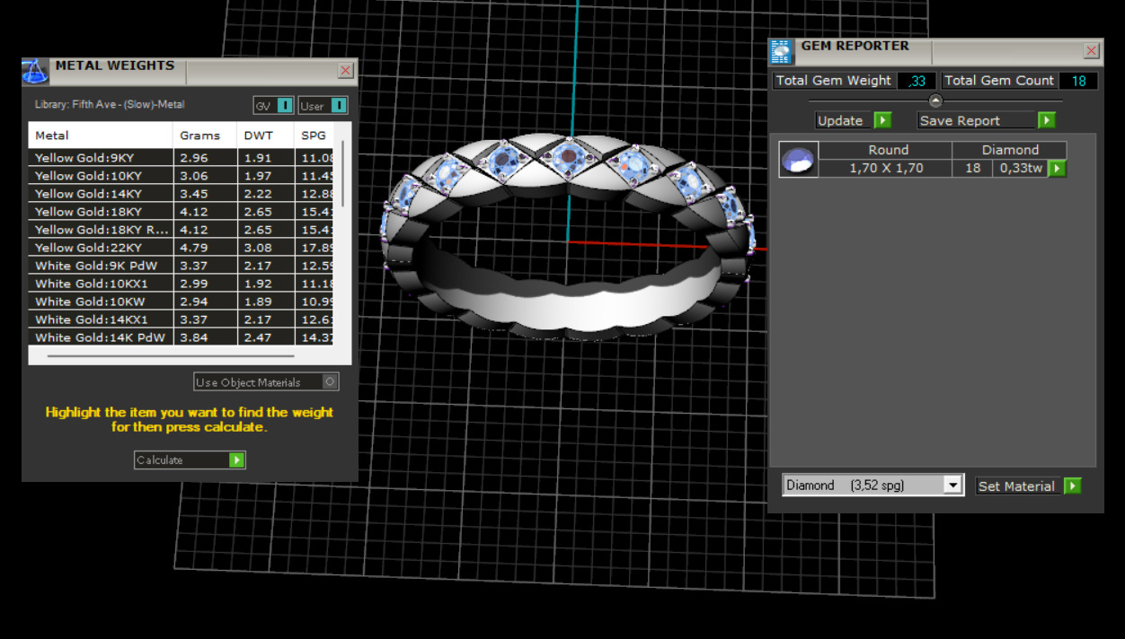1125x639 pixels.
Task: Click the Set Material button
Action: [x=1028, y=486]
